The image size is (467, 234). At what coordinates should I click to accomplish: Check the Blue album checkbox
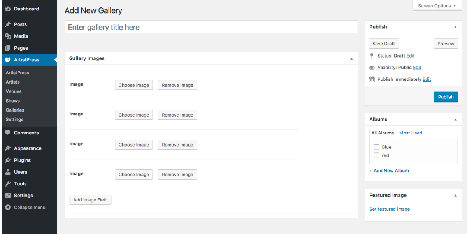pyautogui.click(x=376, y=147)
